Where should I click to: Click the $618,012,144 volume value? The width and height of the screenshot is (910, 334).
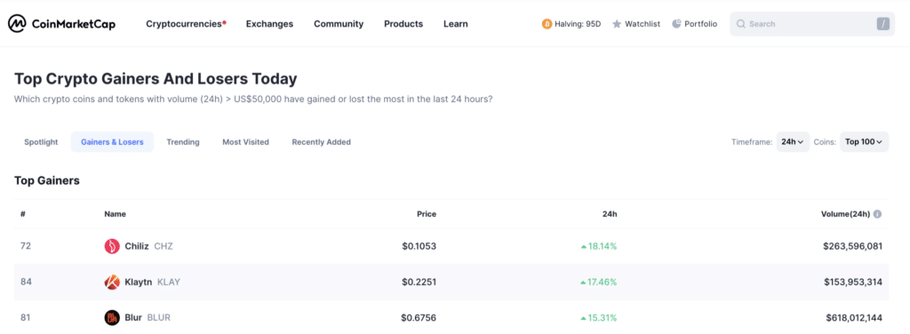[854, 318]
